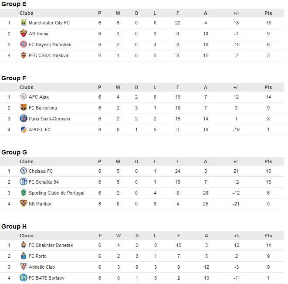Image resolution: width=288 pixels, height=284 pixels.
Task: Click the FC Barcelona crest icon
Action: click(x=24, y=108)
